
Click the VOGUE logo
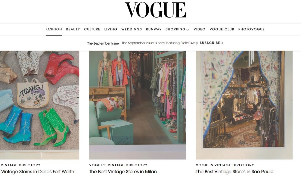(155, 10)
